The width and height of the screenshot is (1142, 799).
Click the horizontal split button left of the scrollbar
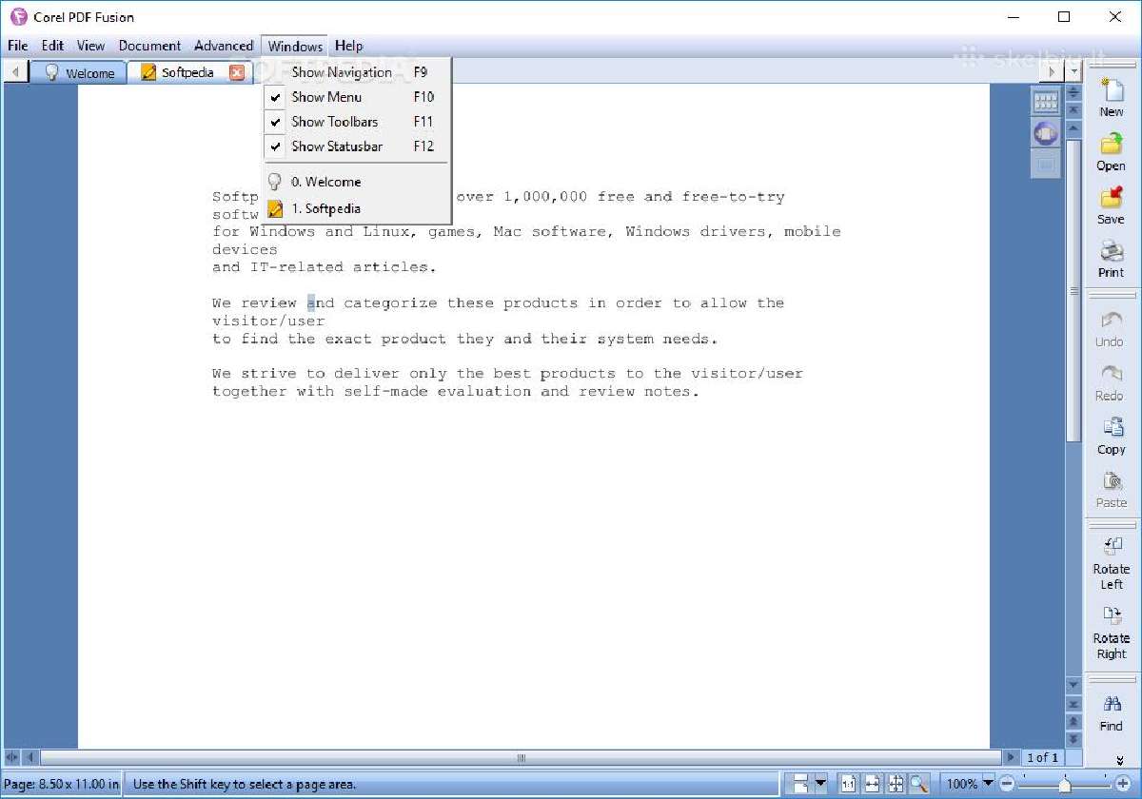click(x=12, y=758)
